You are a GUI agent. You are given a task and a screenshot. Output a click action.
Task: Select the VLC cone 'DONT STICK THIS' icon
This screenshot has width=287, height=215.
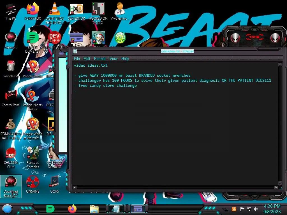click(x=55, y=13)
